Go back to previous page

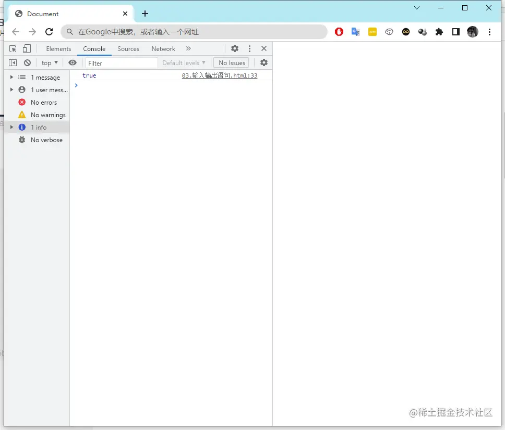(x=16, y=32)
